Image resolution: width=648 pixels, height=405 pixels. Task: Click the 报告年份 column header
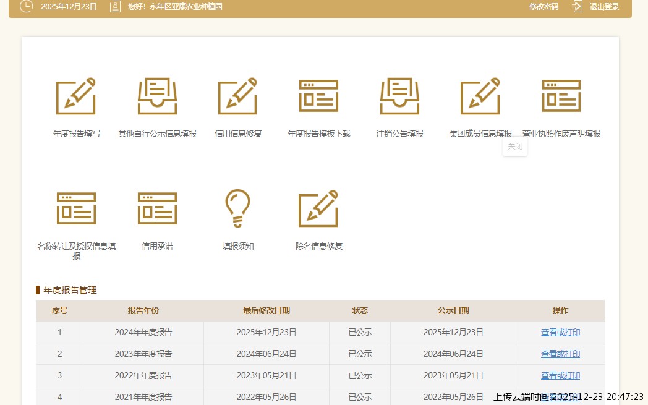click(x=143, y=310)
